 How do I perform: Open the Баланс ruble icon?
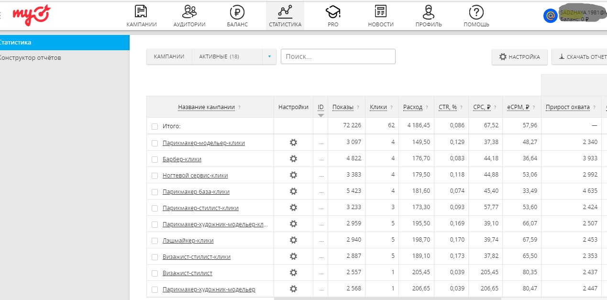click(237, 11)
